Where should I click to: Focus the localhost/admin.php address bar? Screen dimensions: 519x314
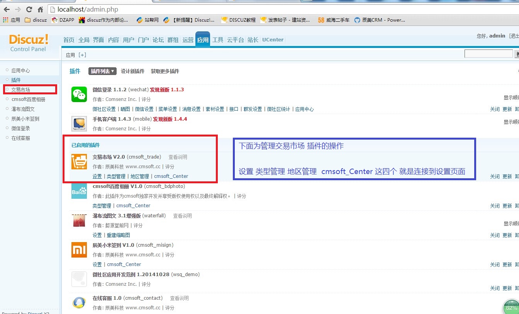[284, 9]
